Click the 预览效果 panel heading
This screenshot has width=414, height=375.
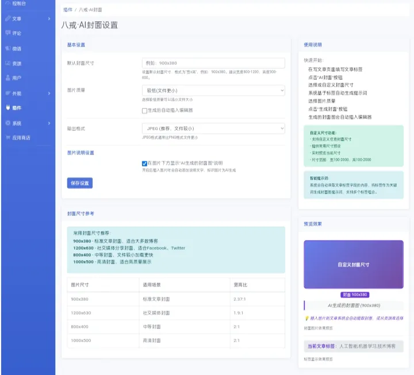click(x=313, y=224)
